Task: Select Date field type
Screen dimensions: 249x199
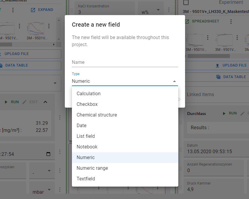Action: (x=81, y=125)
